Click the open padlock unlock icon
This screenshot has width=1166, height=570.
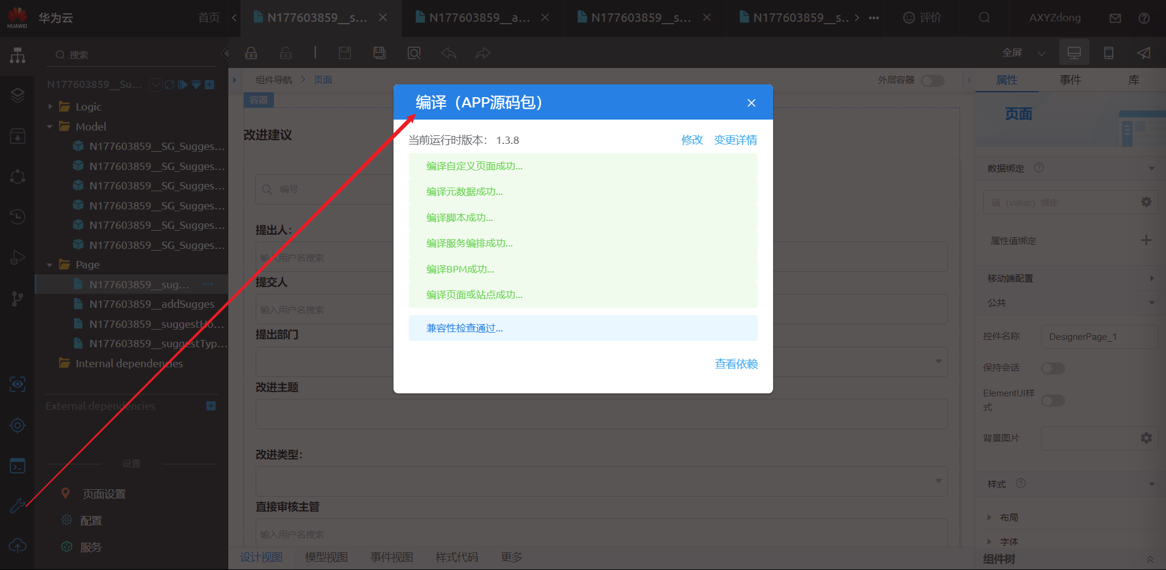point(285,53)
